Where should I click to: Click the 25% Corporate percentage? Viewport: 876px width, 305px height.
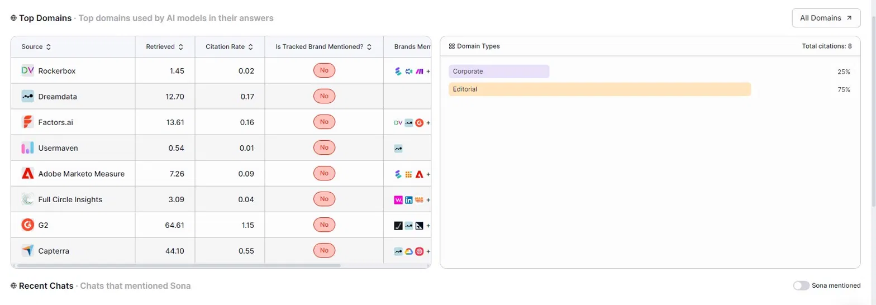(x=844, y=72)
